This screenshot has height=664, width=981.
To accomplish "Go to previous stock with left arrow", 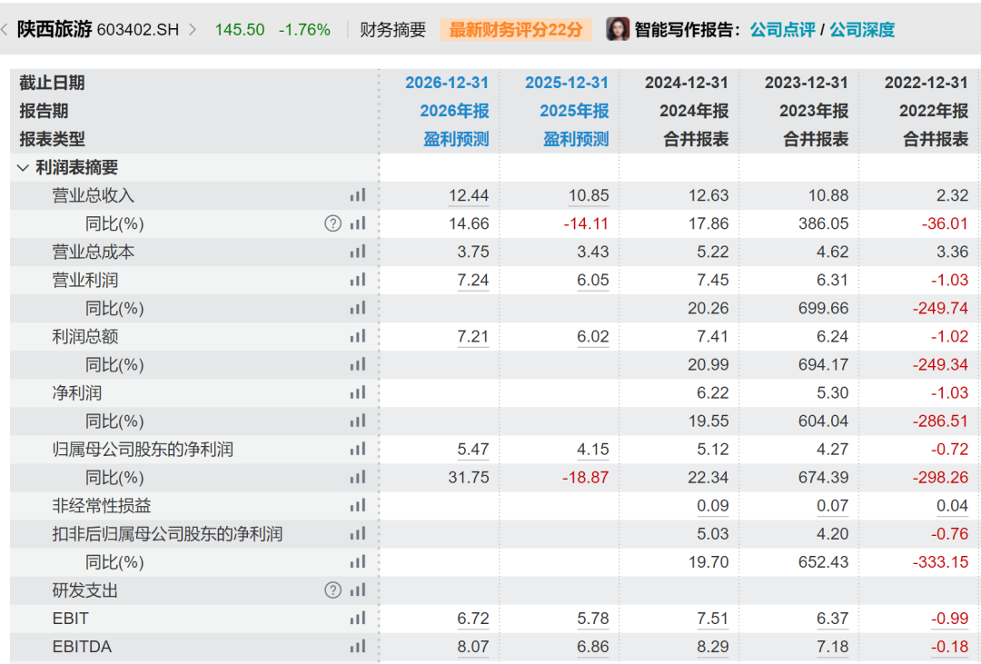I will 5,29.
